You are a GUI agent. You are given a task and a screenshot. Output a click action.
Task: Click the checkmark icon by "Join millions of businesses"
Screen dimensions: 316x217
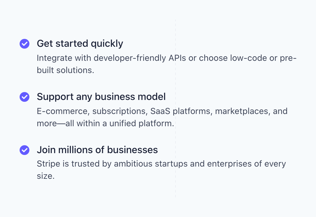(x=24, y=150)
